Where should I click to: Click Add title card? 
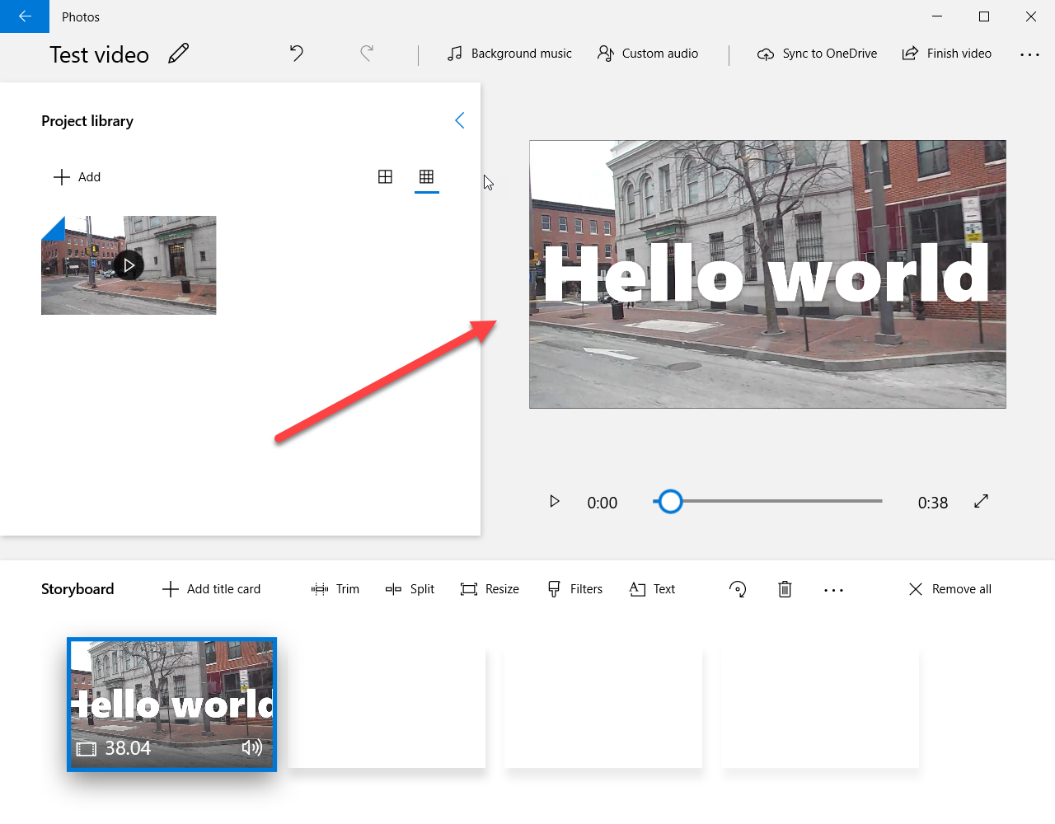[x=212, y=589]
